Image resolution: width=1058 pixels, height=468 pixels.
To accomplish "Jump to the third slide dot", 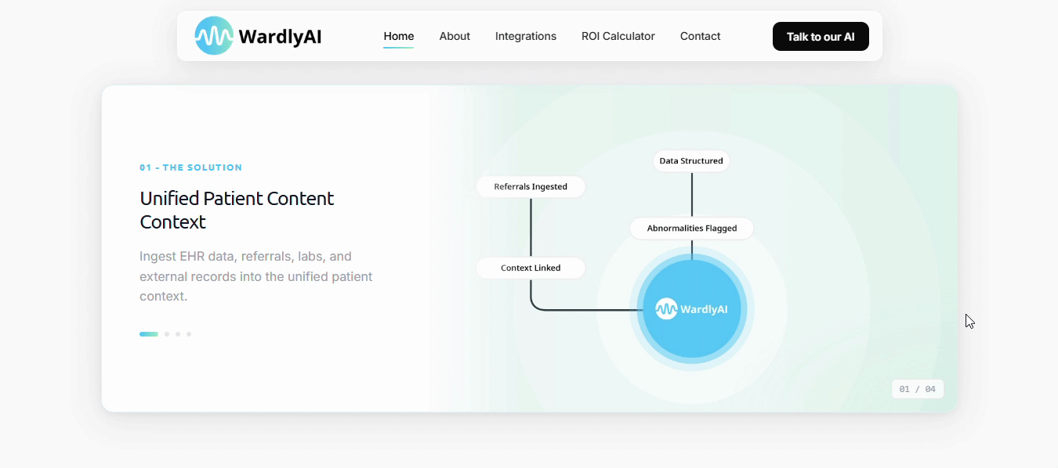I will (178, 334).
